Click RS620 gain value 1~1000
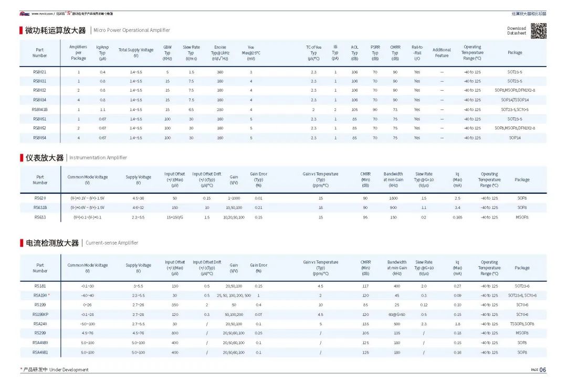 pos(234,198)
